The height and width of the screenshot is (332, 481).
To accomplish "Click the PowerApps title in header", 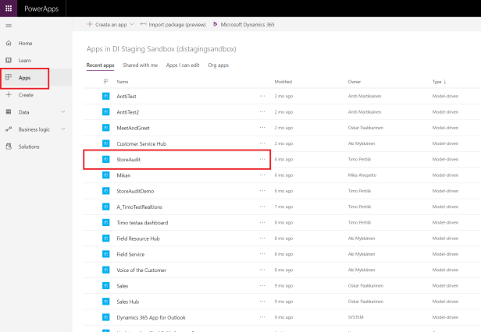I will [41, 9].
